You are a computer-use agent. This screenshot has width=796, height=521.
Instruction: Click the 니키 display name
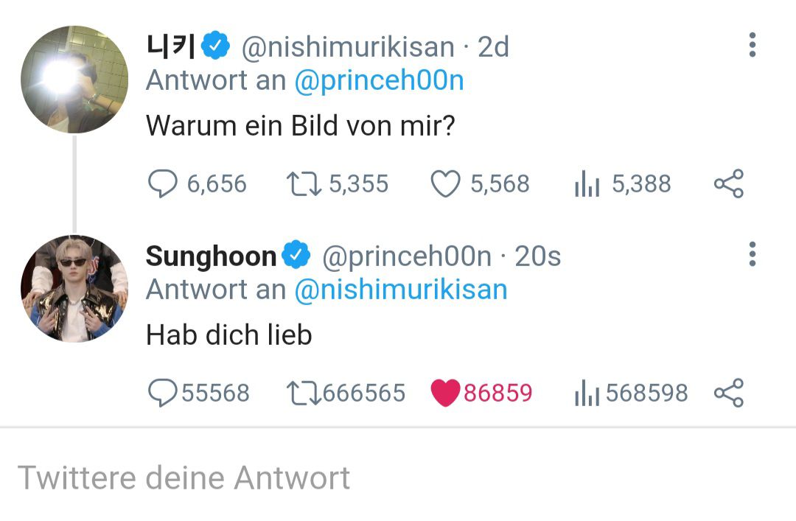pos(170,46)
